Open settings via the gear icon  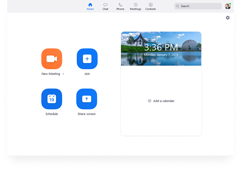click(x=228, y=18)
